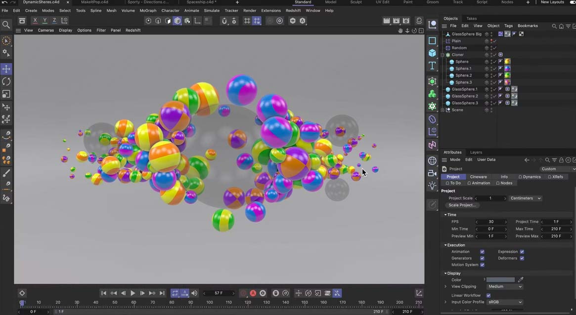
Task: Click the workplane grid icon in the top toolbar
Action: click(246, 21)
